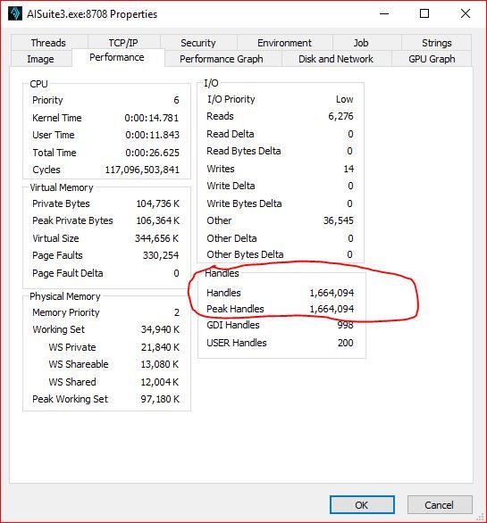Click Peak Working Set value 97,180 K
487x523 pixels.
point(160,399)
